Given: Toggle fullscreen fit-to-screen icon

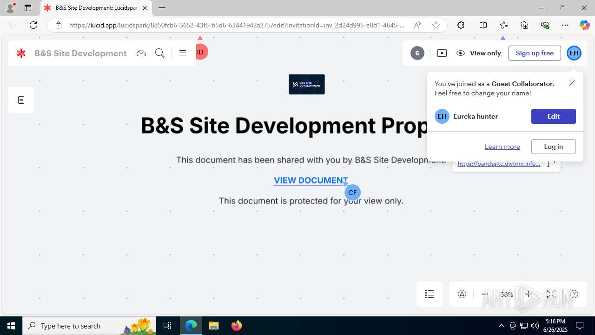Looking at the screenshot, I should coord(551,294).
